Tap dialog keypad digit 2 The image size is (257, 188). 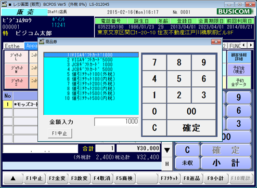(x=179, y=95)
